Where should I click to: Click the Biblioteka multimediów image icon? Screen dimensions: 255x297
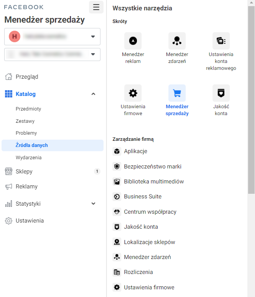pyautogui.click(x=117, y=181)
